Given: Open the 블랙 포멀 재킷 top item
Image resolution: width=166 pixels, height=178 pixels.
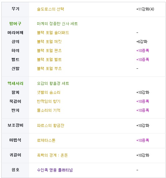Looking at the screenshot, I should pos(49,42).
